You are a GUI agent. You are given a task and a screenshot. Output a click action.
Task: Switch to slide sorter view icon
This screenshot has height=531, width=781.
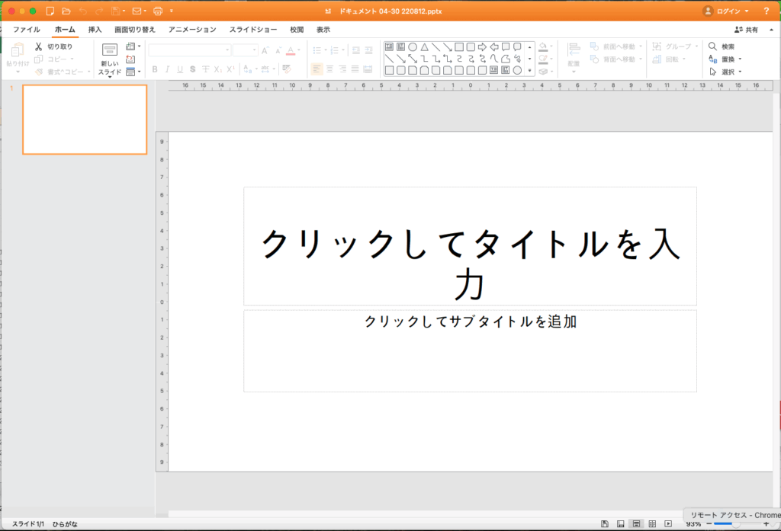[x=652, y=524]
